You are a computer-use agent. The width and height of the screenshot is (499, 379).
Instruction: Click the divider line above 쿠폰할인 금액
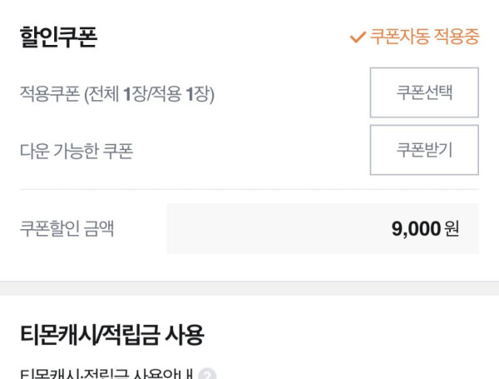(x=249, y=189)
